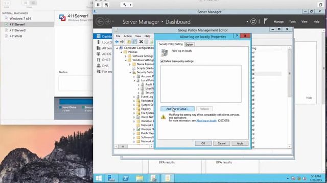
Task: Collapse the Computer Configuration tree node
Action: click(117, 48)
